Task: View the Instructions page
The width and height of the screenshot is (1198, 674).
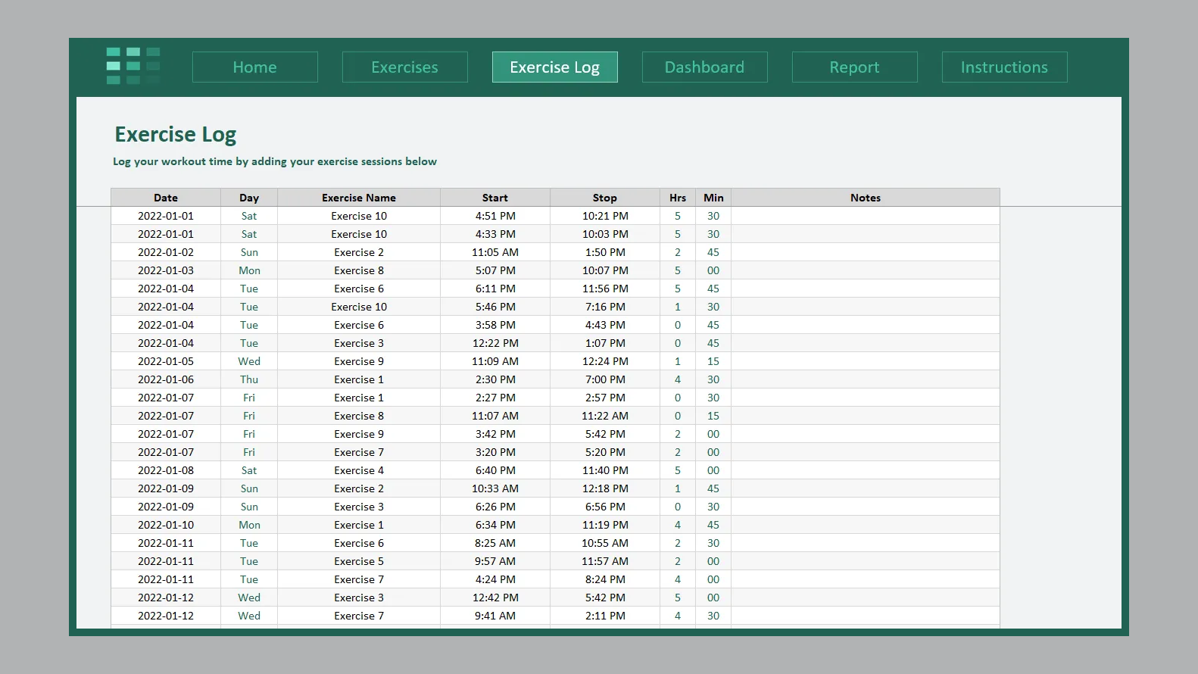Action: tap(1004, 67)
